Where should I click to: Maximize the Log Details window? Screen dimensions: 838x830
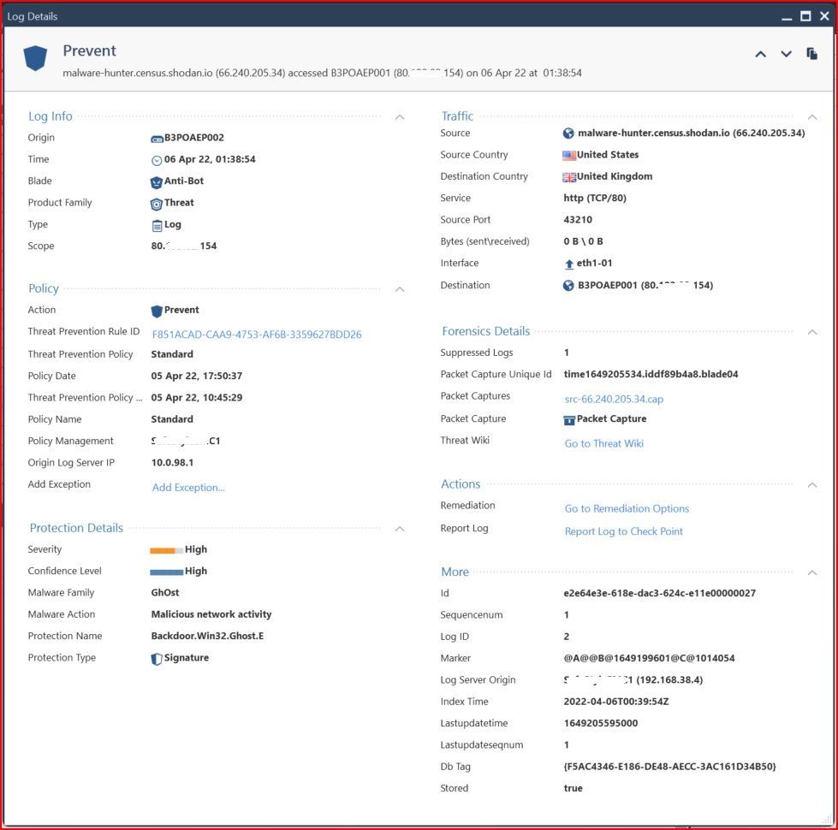(805, 16)
